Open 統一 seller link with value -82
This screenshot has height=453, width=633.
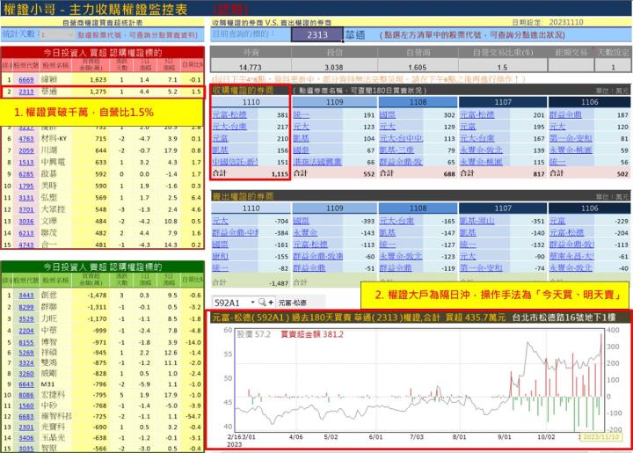click(221, 268)
